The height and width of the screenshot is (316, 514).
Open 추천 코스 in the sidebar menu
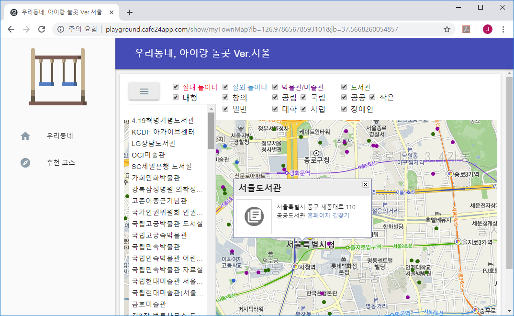(61, 163)
